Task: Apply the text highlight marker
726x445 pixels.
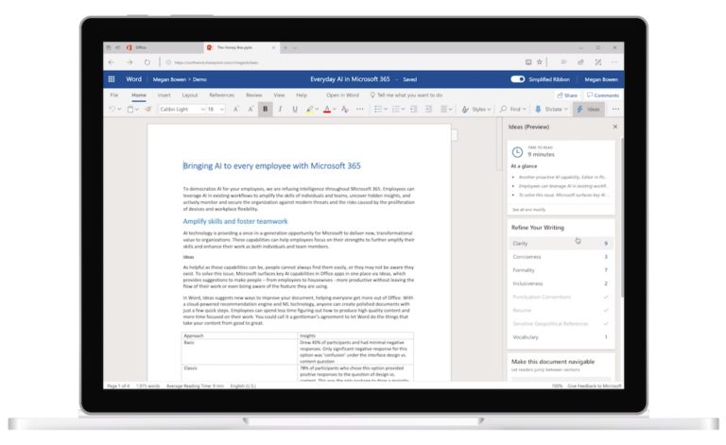Action: coord(309,110)
